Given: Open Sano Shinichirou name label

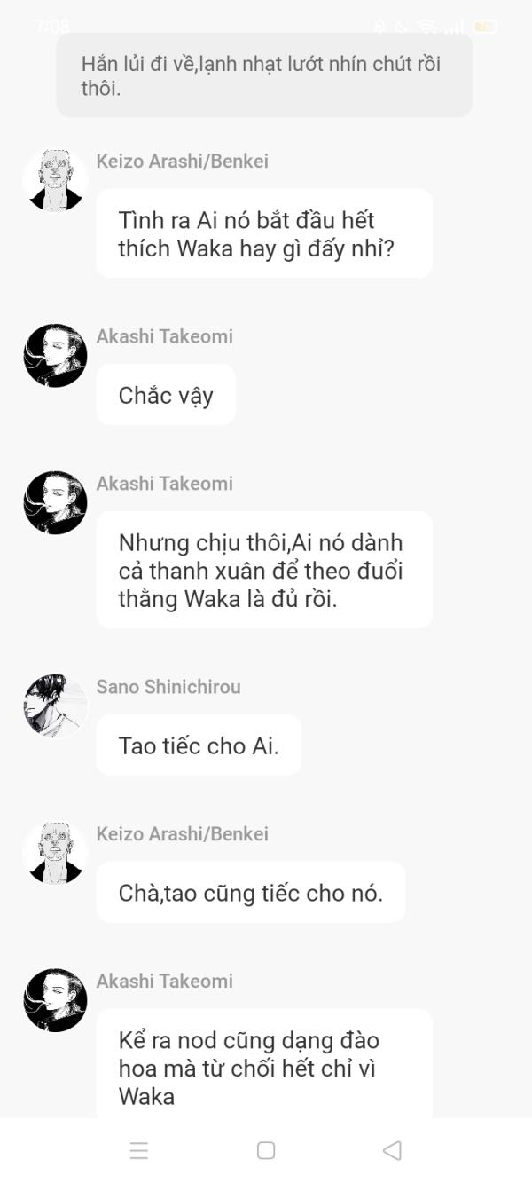Looking at the screenshot, I should 168,686.
